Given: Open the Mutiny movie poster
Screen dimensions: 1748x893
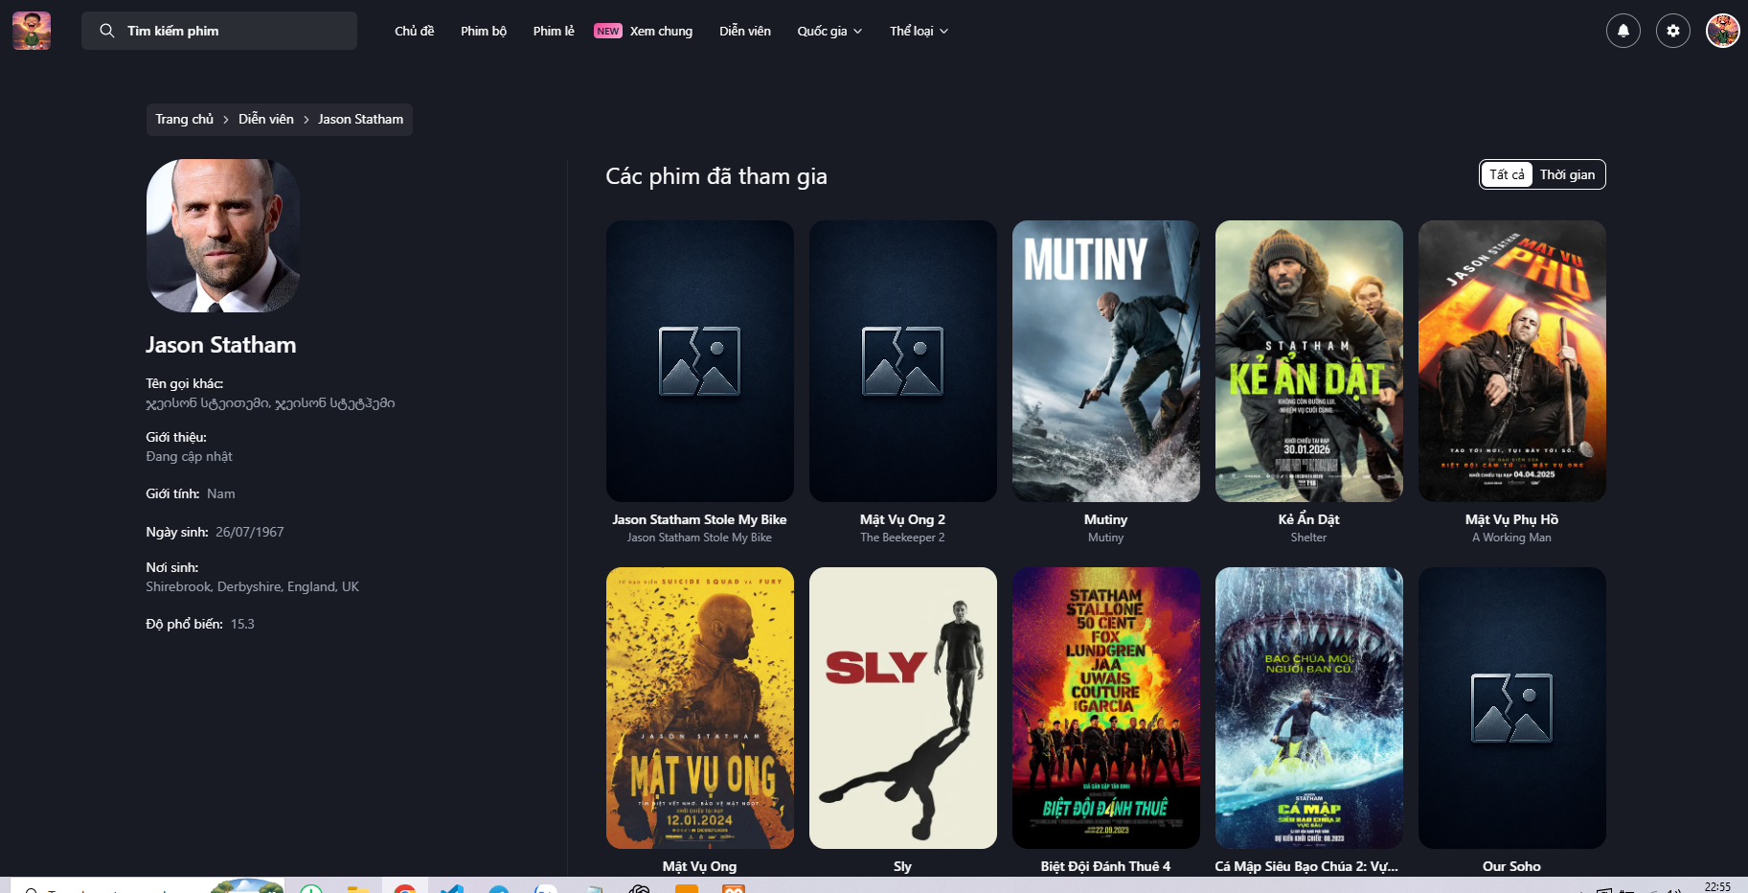Looking at the screenshot, I should coord(1106,361).
